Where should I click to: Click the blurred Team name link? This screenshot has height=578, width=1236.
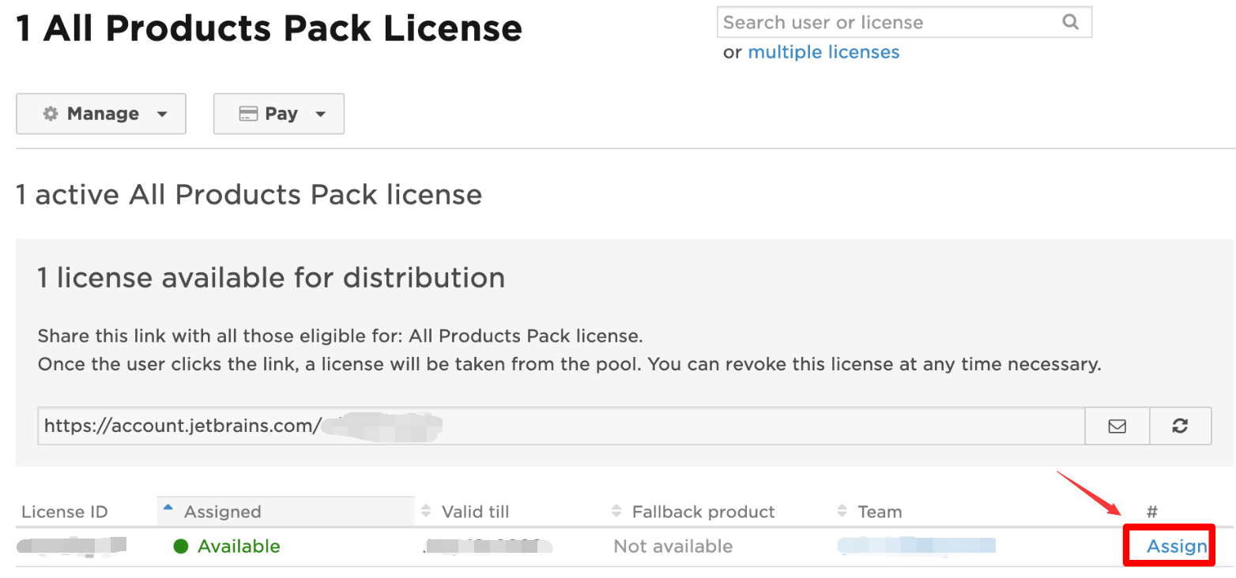pos(917,546)
